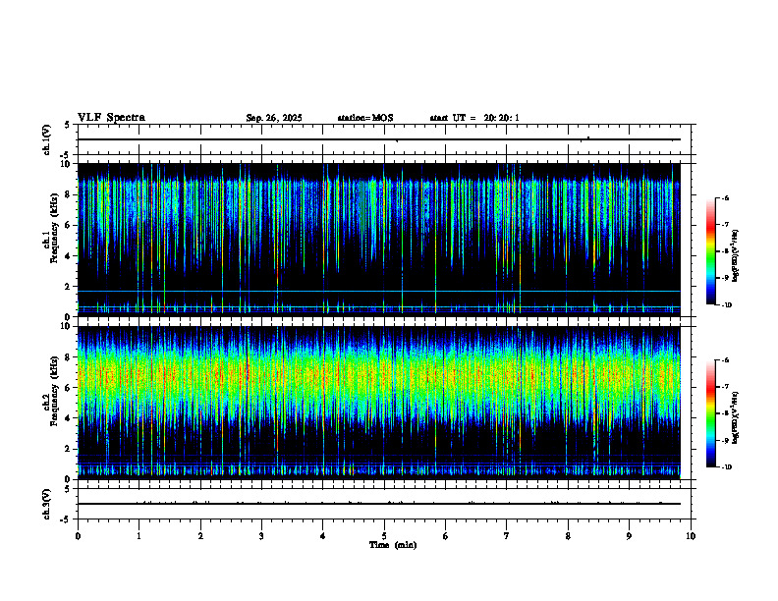This screenshot has width=778, height=601.
Task: Click time axis tick label "4"
Action: point(323,536)
